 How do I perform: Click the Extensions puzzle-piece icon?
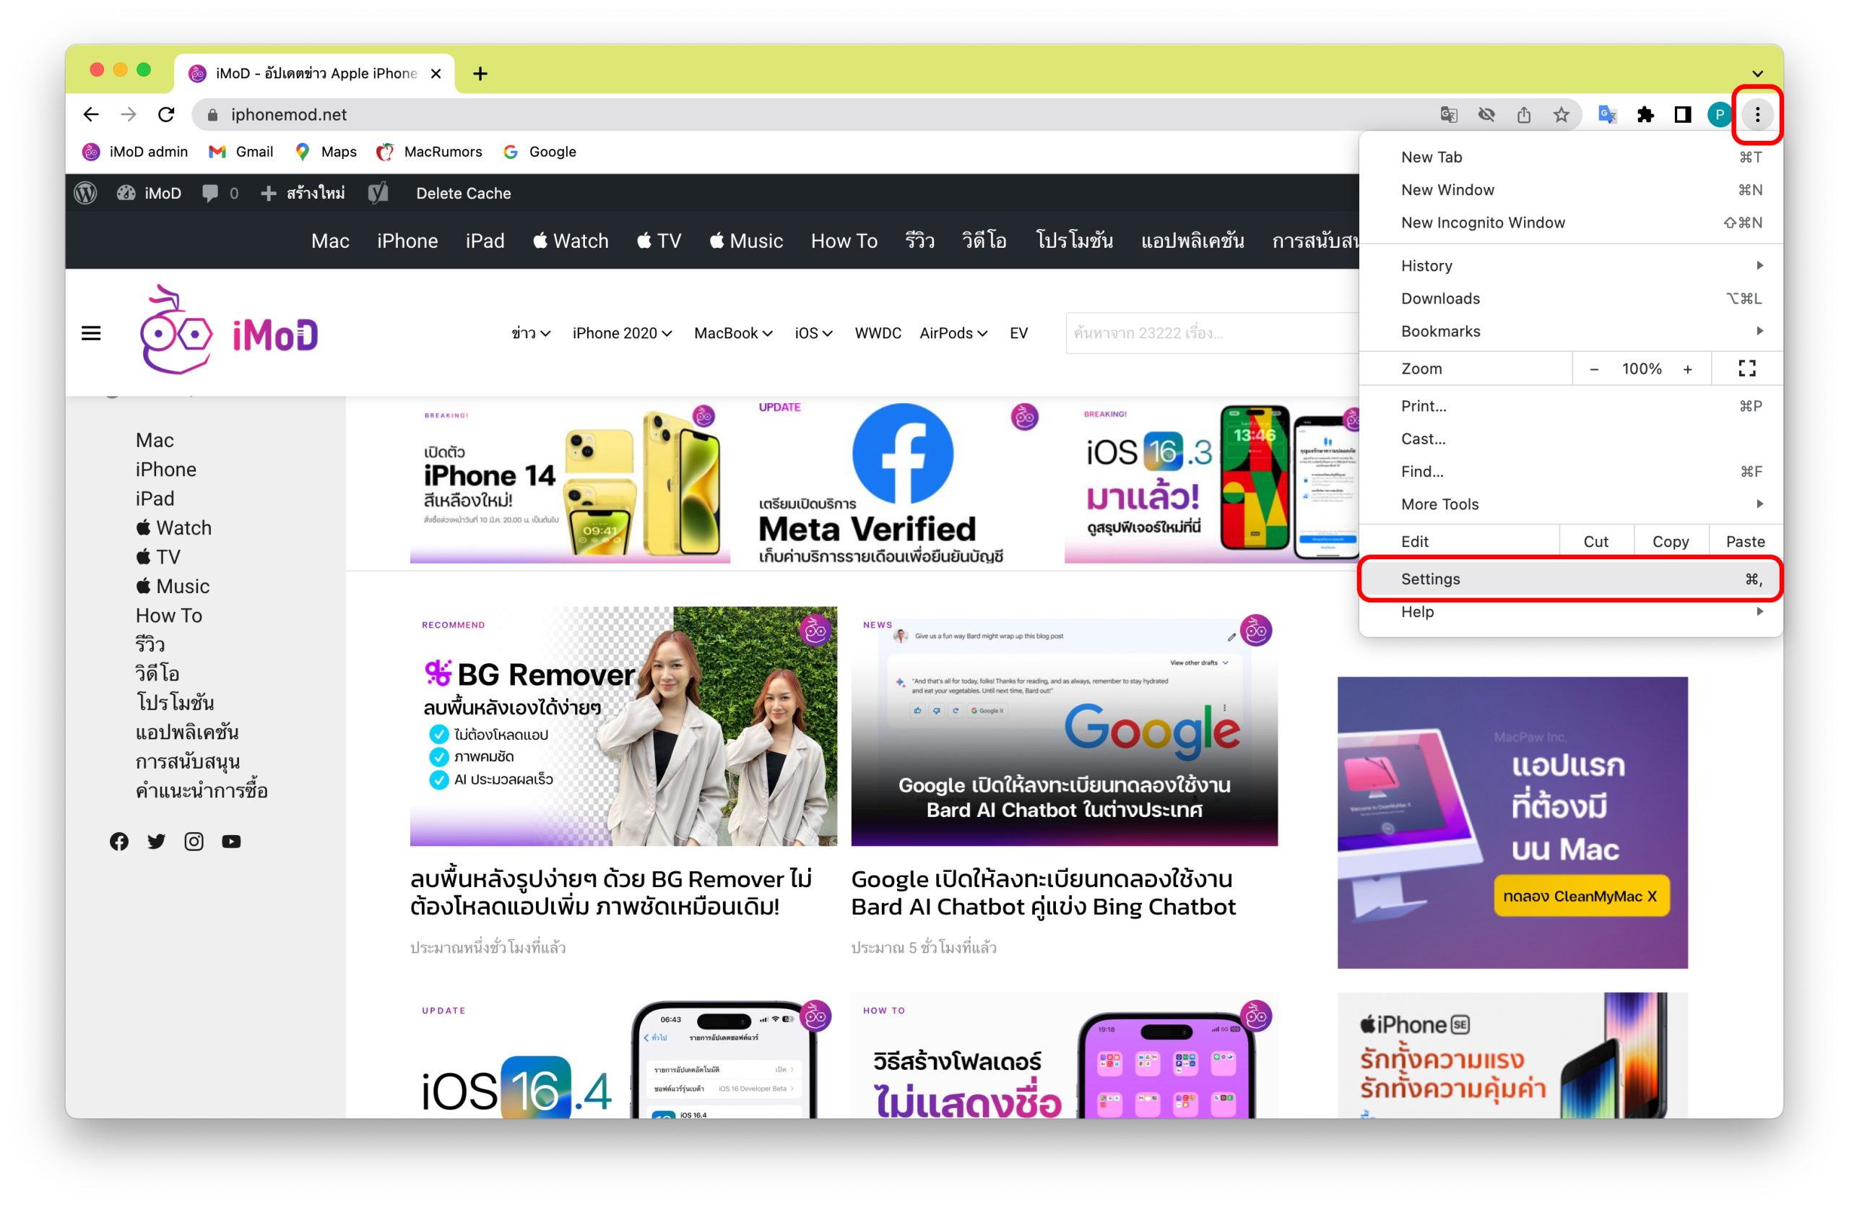pos(1645,115)
